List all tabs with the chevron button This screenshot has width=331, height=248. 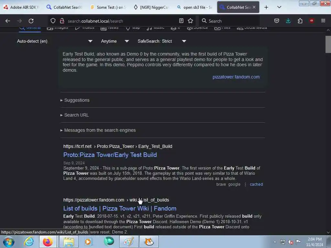pos(279,7)
